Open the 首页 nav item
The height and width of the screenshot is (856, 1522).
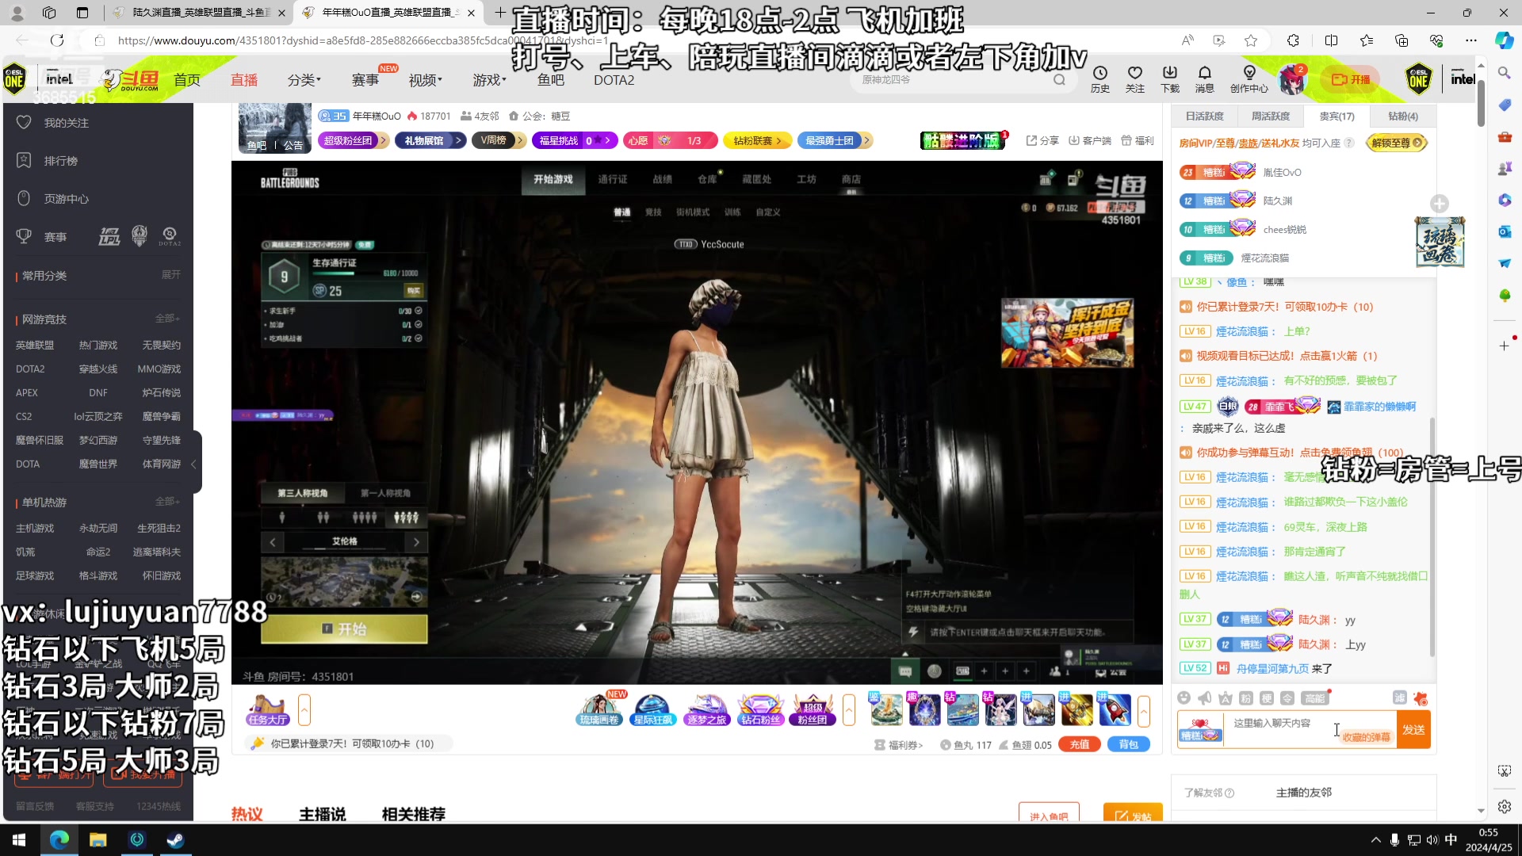(x=187, y=79)
